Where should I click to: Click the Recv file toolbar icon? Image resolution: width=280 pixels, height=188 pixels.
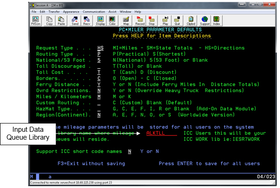pos(87,21)
